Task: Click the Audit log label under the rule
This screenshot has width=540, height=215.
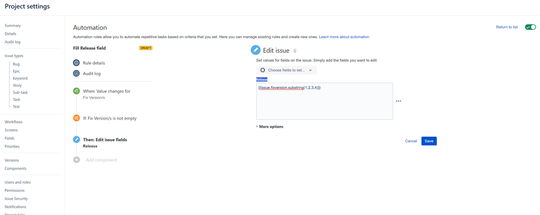Action: coord(91,73)
